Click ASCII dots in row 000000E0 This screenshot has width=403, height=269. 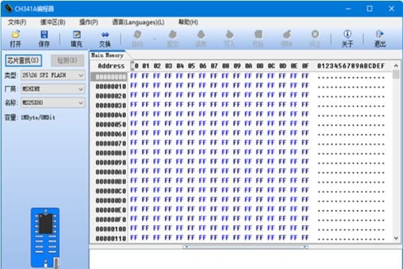(x=351, y=210)
